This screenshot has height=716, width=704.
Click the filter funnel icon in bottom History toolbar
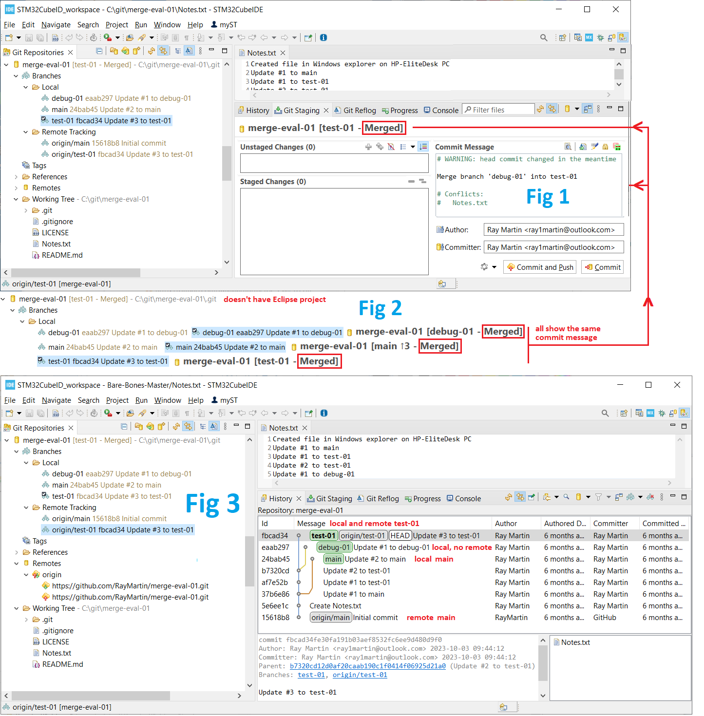click(598, 497)
